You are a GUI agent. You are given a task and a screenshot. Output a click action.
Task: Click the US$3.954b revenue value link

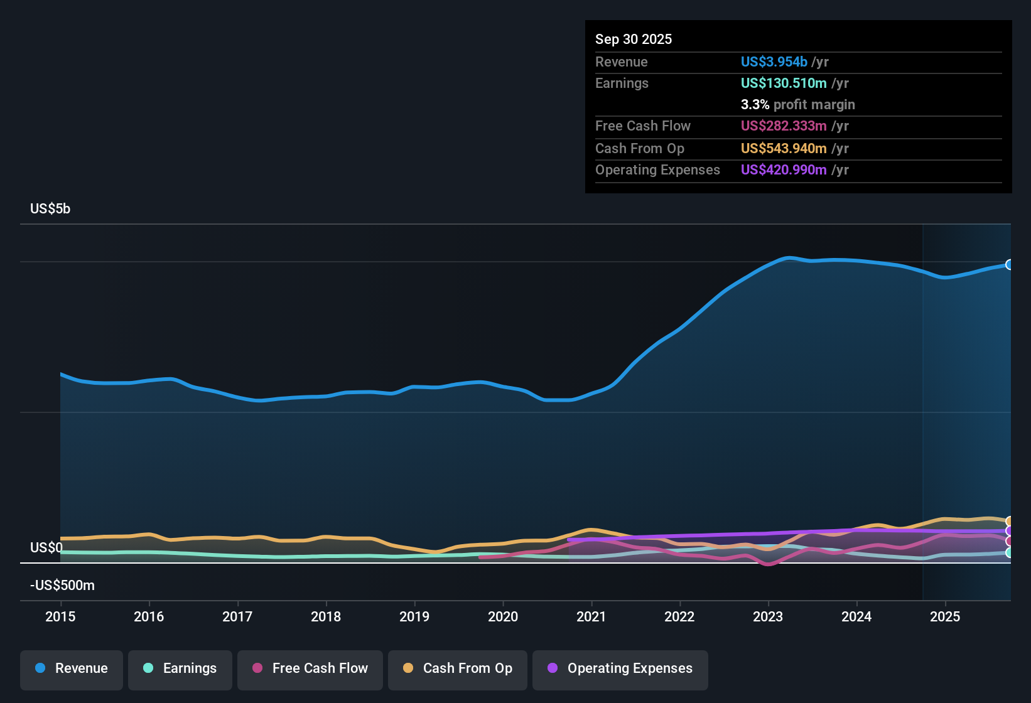point(774,62)
